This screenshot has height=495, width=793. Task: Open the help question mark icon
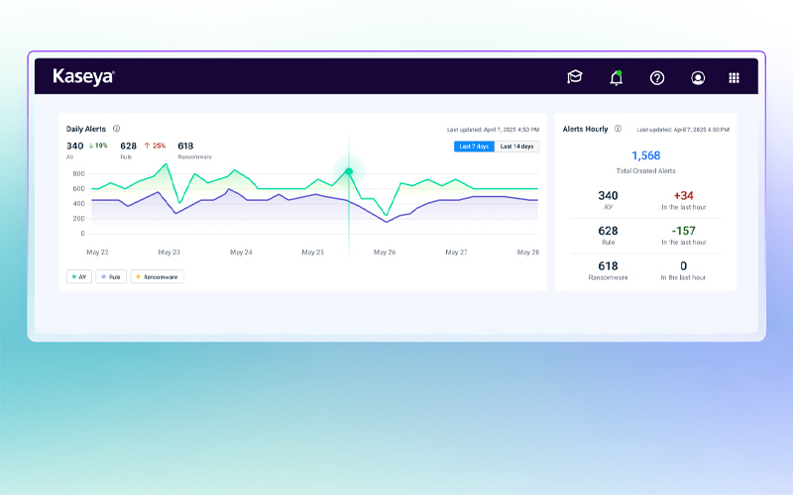point(656,77)
